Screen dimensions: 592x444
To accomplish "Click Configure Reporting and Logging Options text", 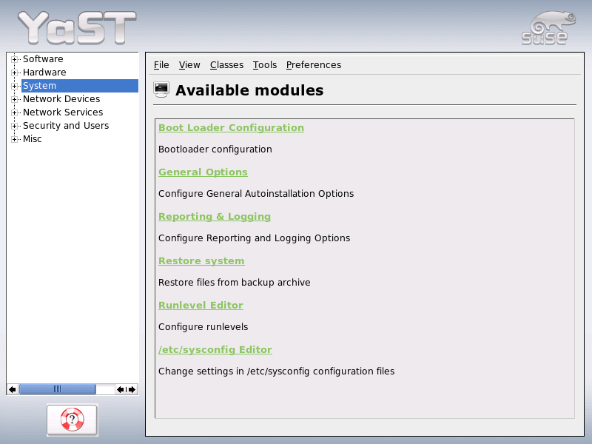I will click(x=254, y=238).
